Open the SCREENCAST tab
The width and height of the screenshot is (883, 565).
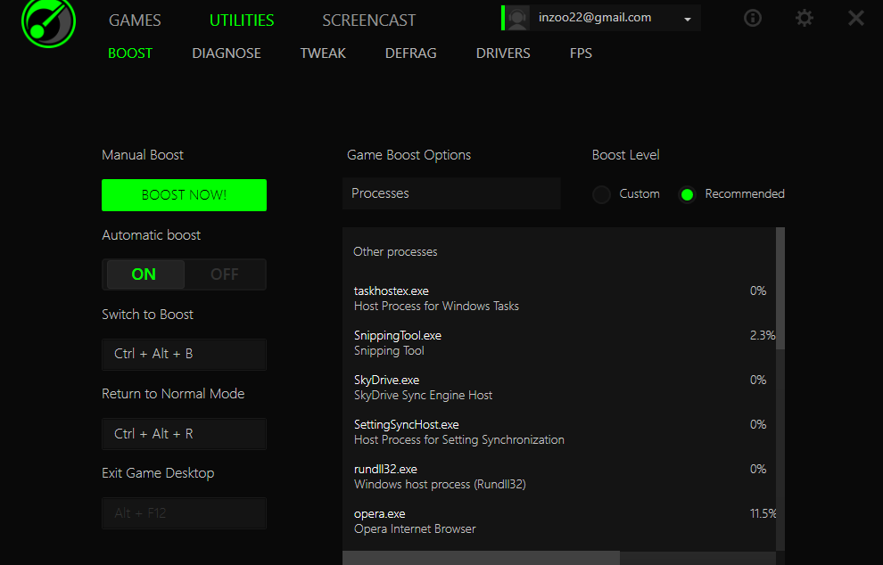(x=369, y=20)
